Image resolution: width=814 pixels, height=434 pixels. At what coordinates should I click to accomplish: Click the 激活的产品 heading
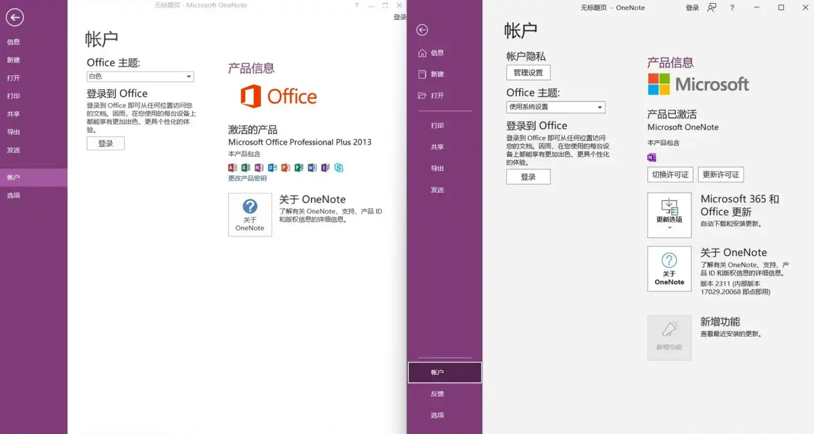[x=253, y=129]
